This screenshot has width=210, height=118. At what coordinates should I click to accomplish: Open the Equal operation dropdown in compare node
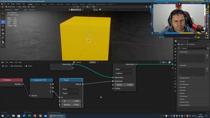[71, 93]
